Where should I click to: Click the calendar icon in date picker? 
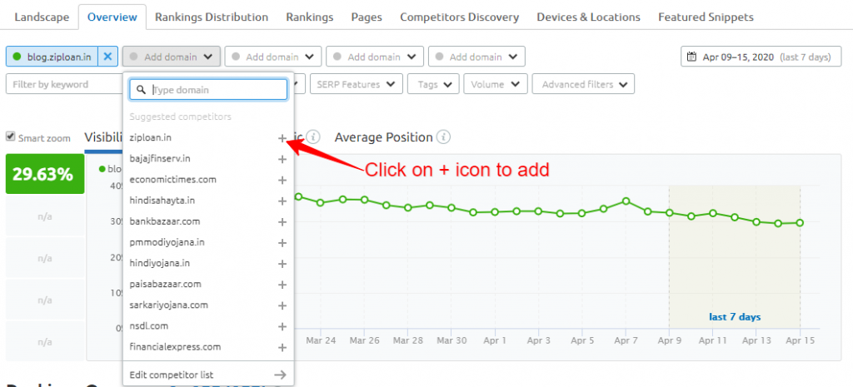tap(692, 57)
